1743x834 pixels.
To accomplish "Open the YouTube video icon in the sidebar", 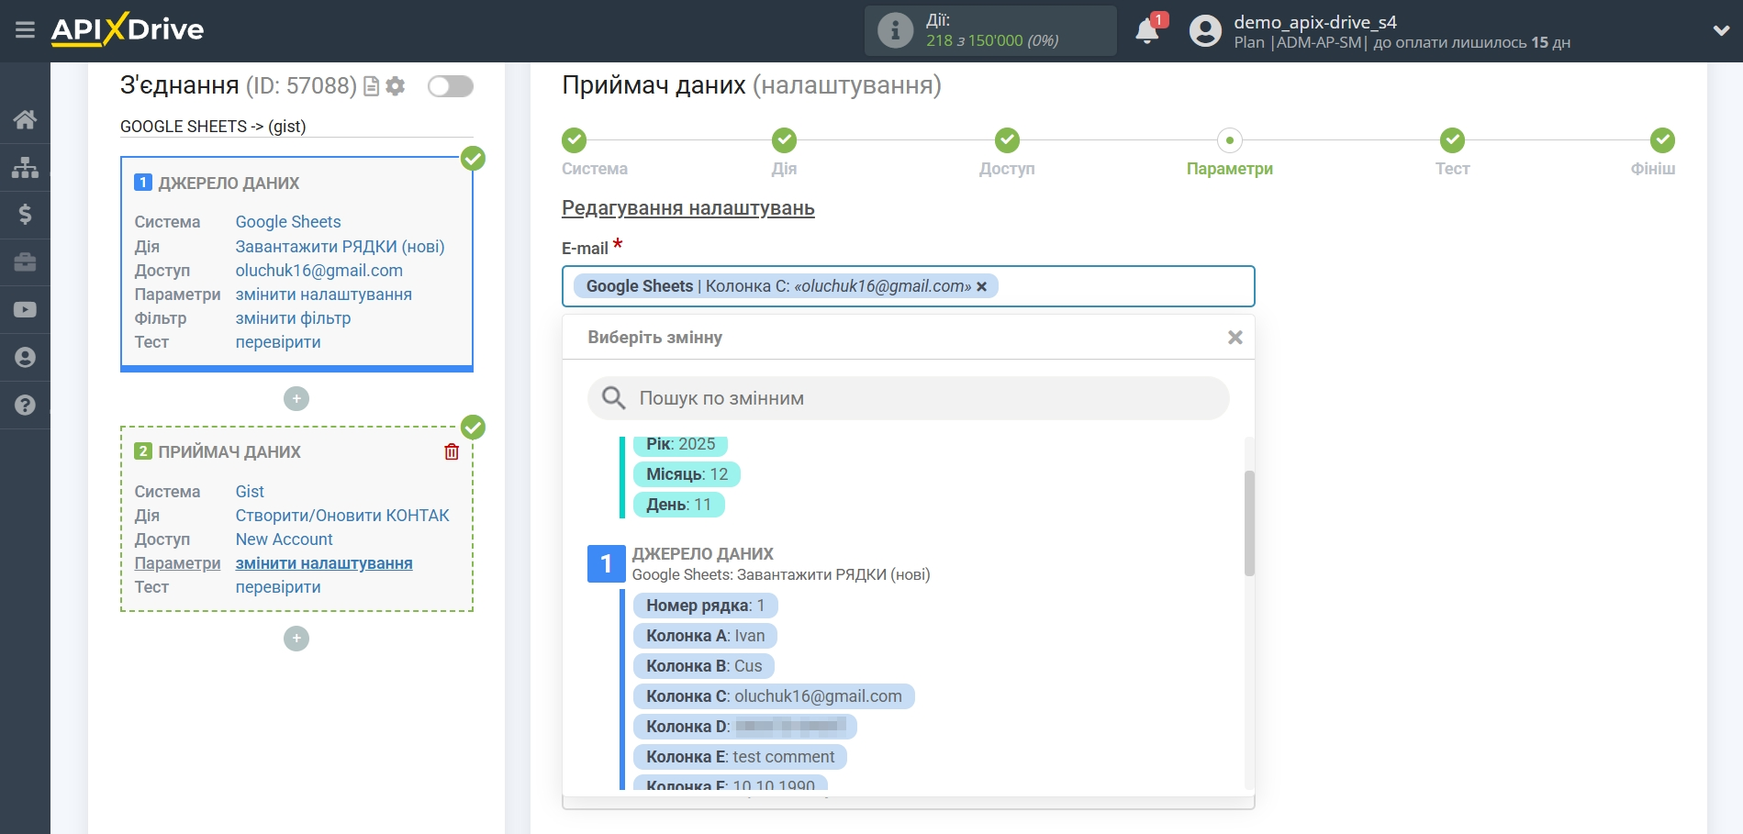I will pyautogui.click(x=25, y=310).
